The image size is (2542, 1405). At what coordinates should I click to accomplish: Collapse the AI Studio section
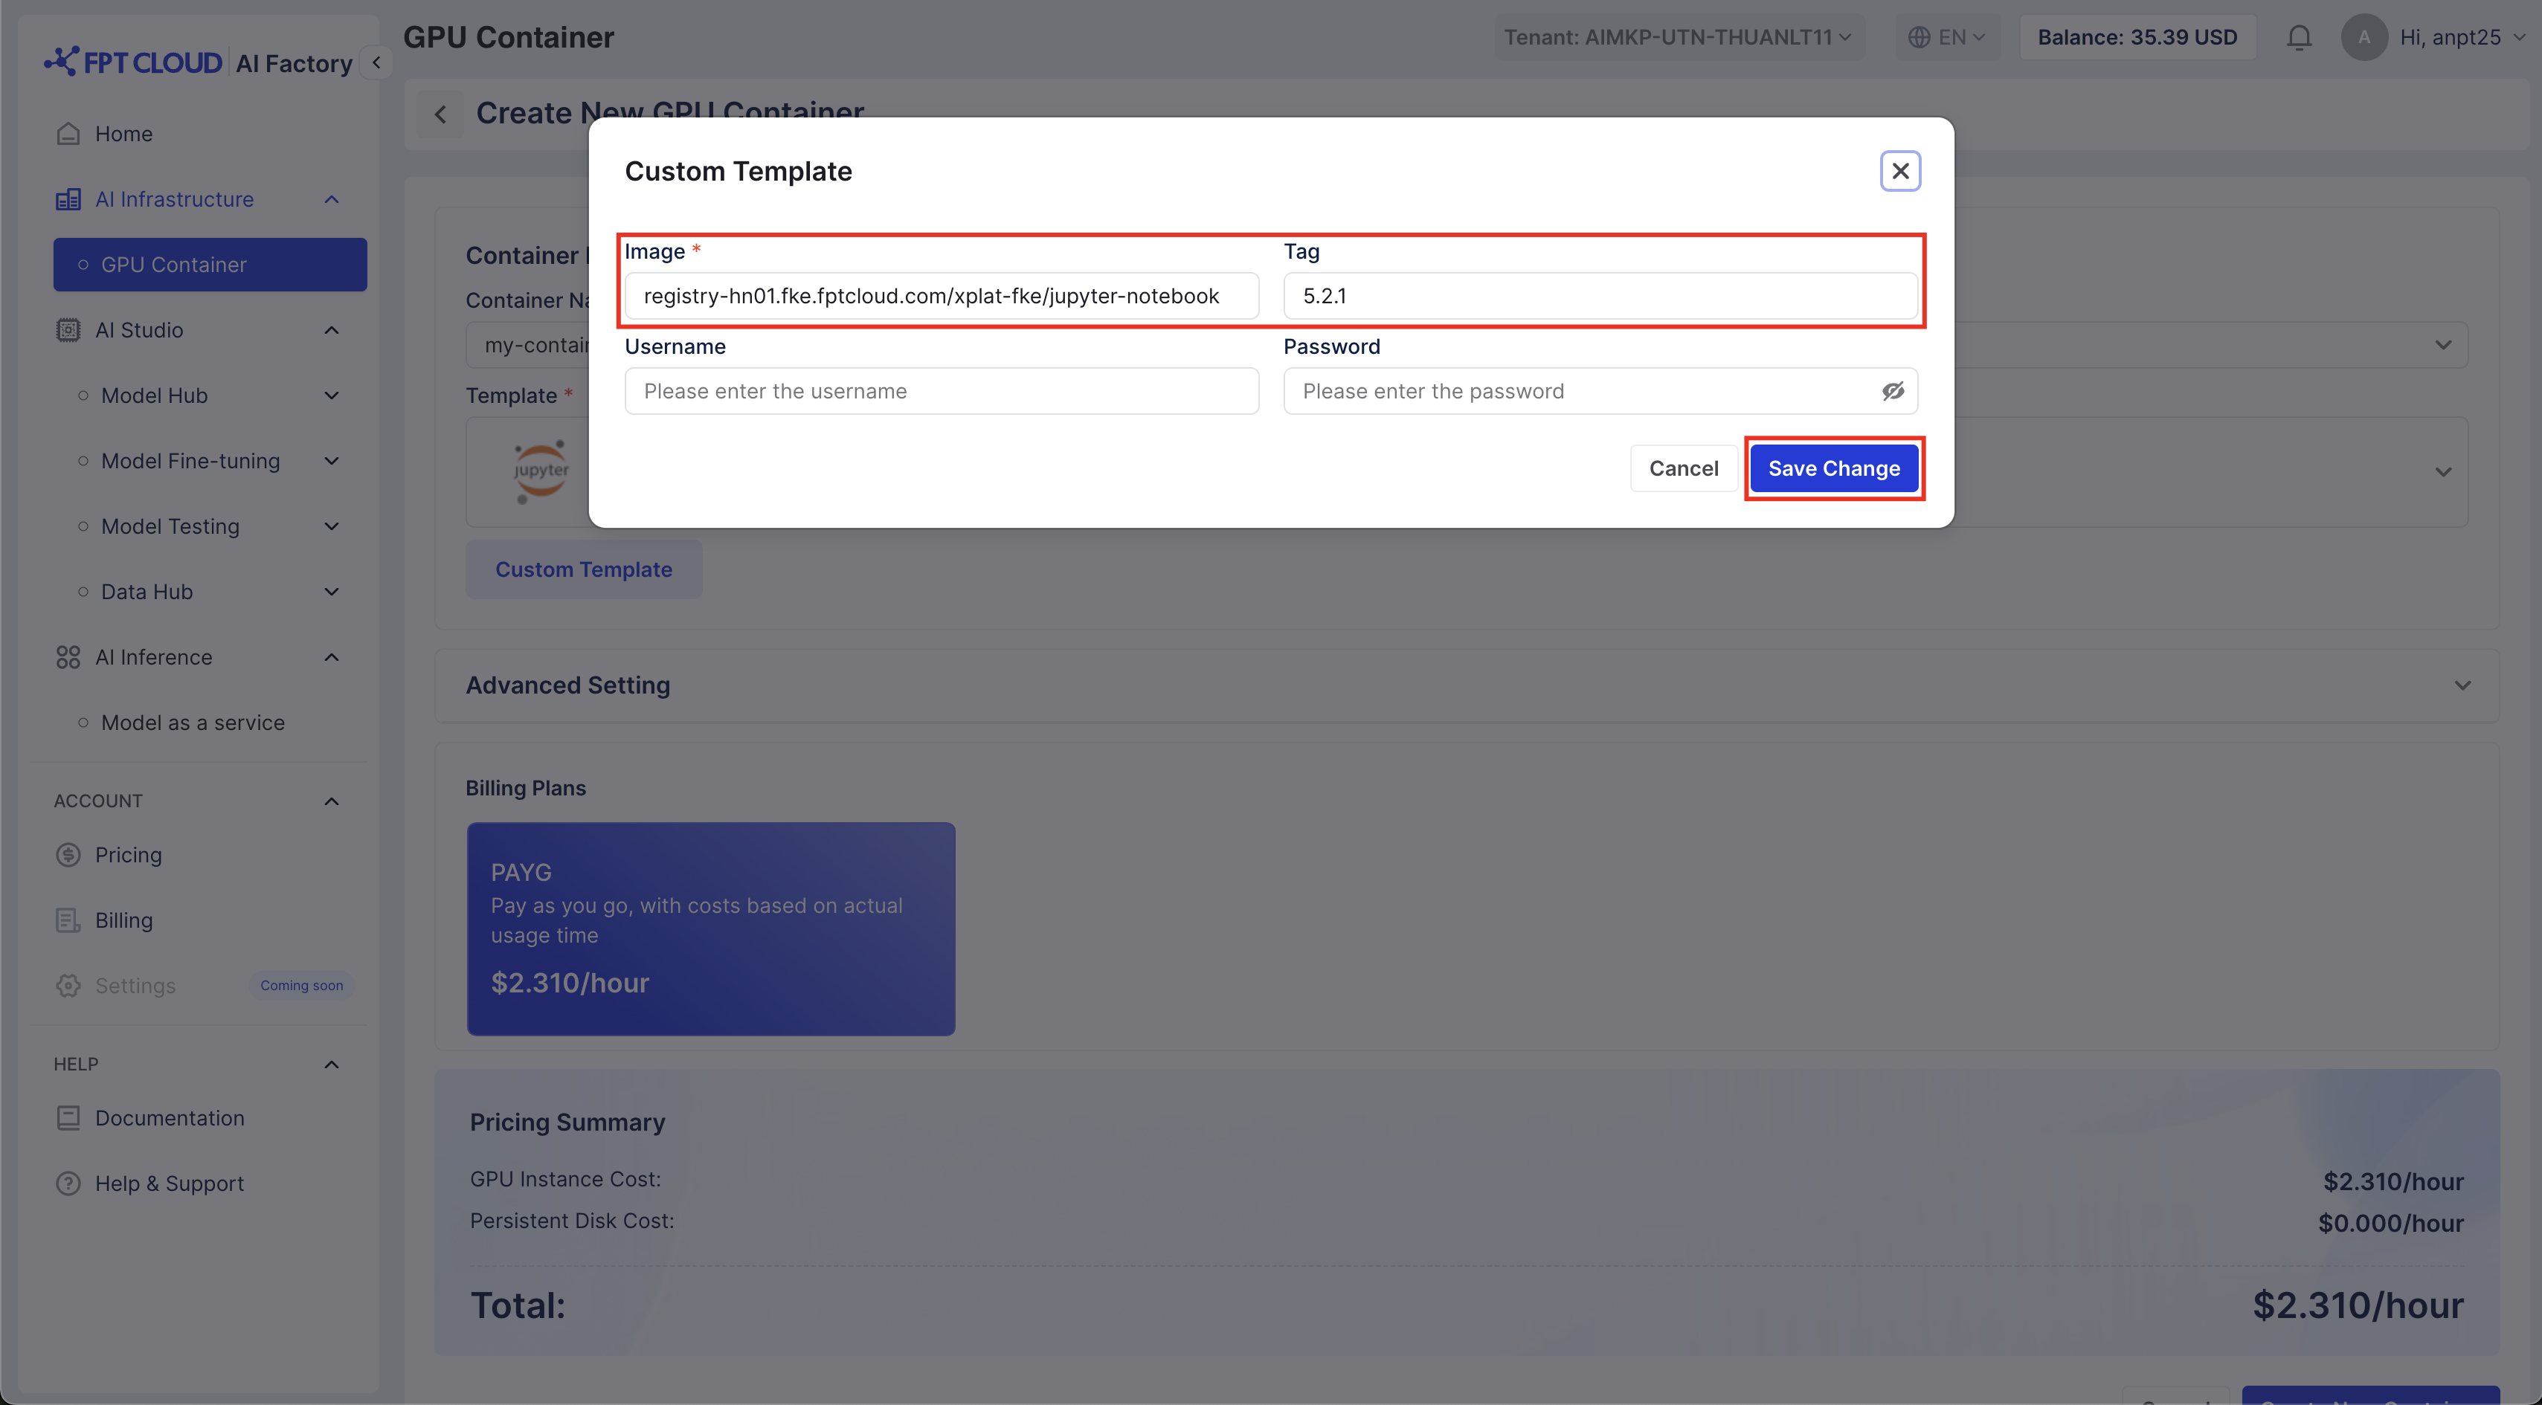[x=332, y=331]
